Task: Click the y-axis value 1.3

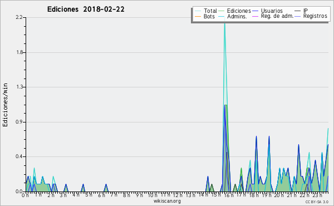Action: (19, 87)
